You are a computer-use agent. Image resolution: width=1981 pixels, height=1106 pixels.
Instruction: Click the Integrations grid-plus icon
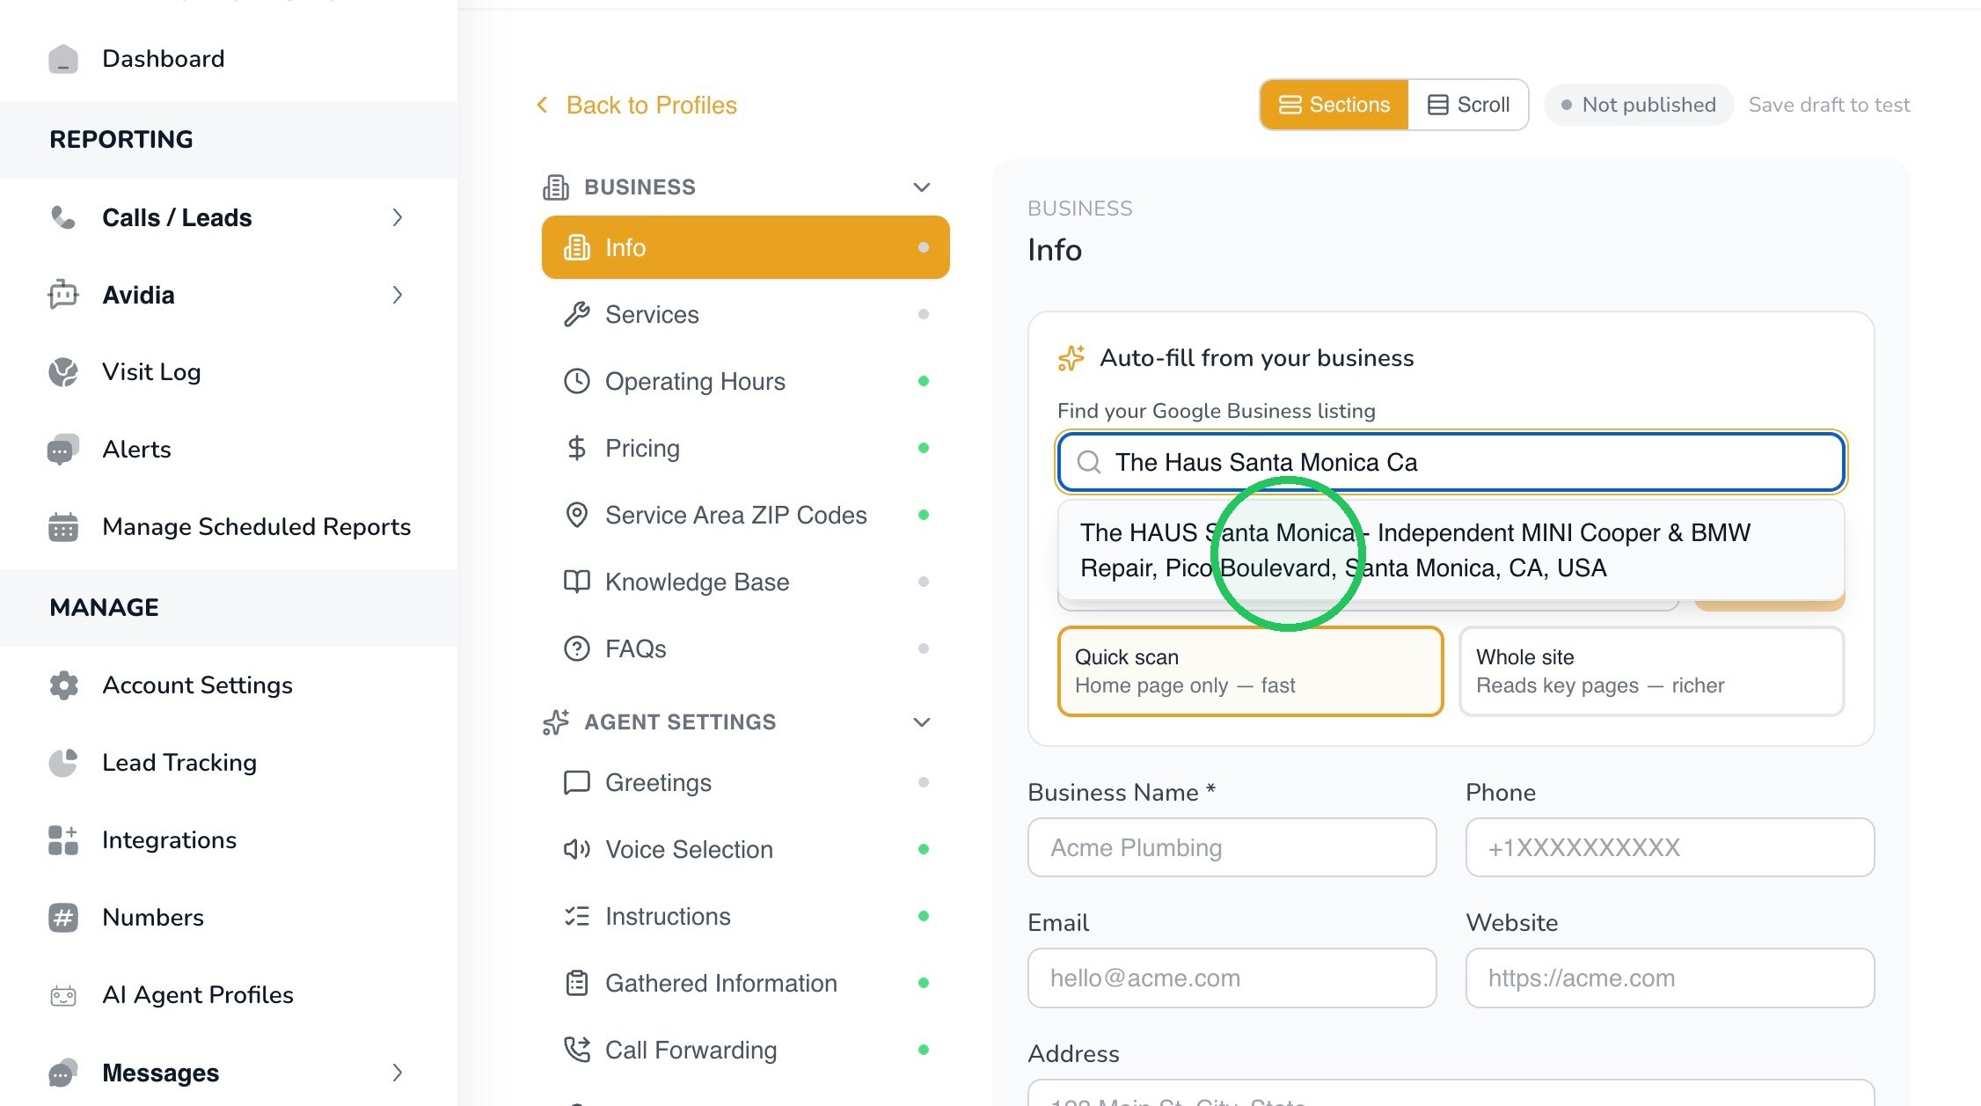(63, 840)
